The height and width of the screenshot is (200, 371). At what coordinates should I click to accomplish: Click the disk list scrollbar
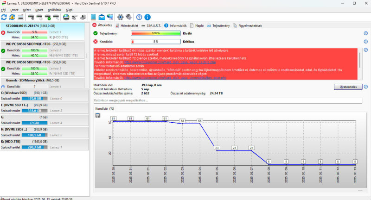click(87, 56)
